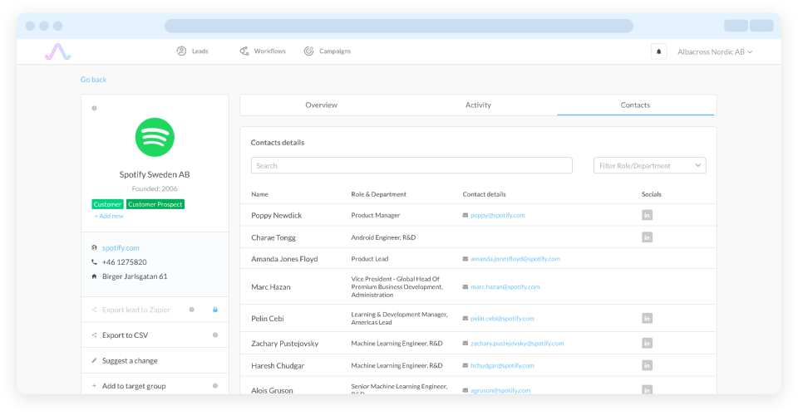The width and height of the screenshot is (798, 415).
Task: Open Charae Tongg's LinkedIn icon
Action: click(647, 237)
